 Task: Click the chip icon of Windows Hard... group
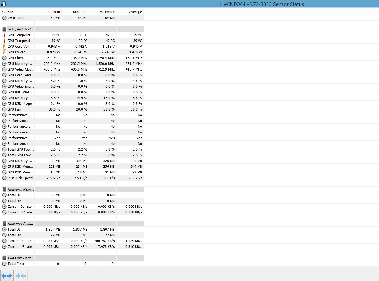click(x=4, y=258)
